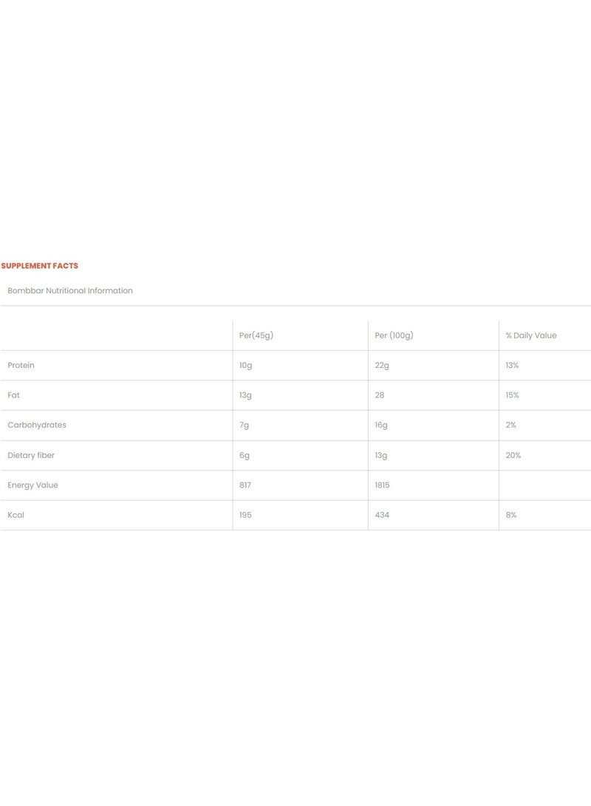Click the 8% daily value for Kcal
Screen dimensions: 591x806
click(x=511, y=515)
